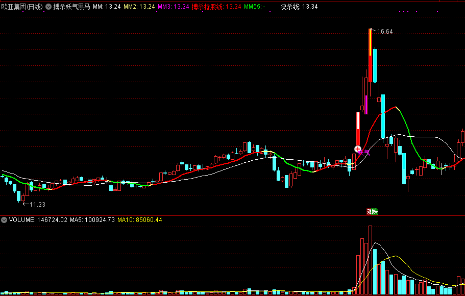
Task: Select the tallest red volume bar
Action: [371, 260]
